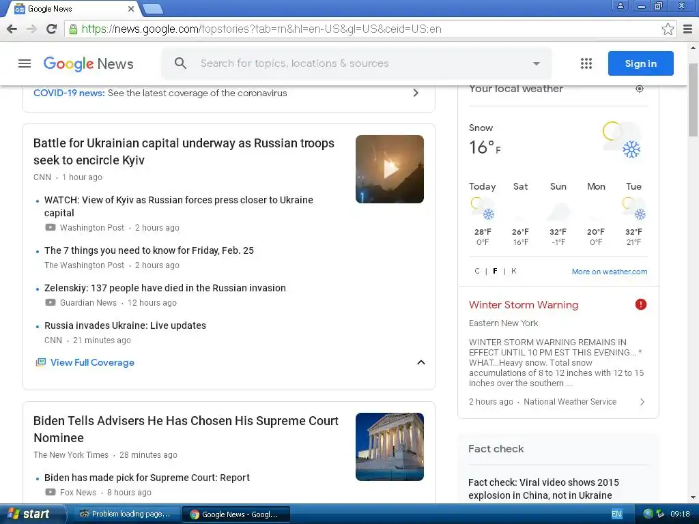Close the Google News browser tab
Viewport: 699px width, 524px height.
point(130,9)
